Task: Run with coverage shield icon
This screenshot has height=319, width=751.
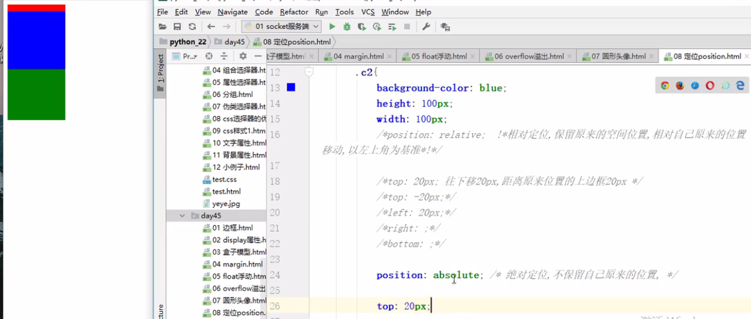Action: pos(362,27)
